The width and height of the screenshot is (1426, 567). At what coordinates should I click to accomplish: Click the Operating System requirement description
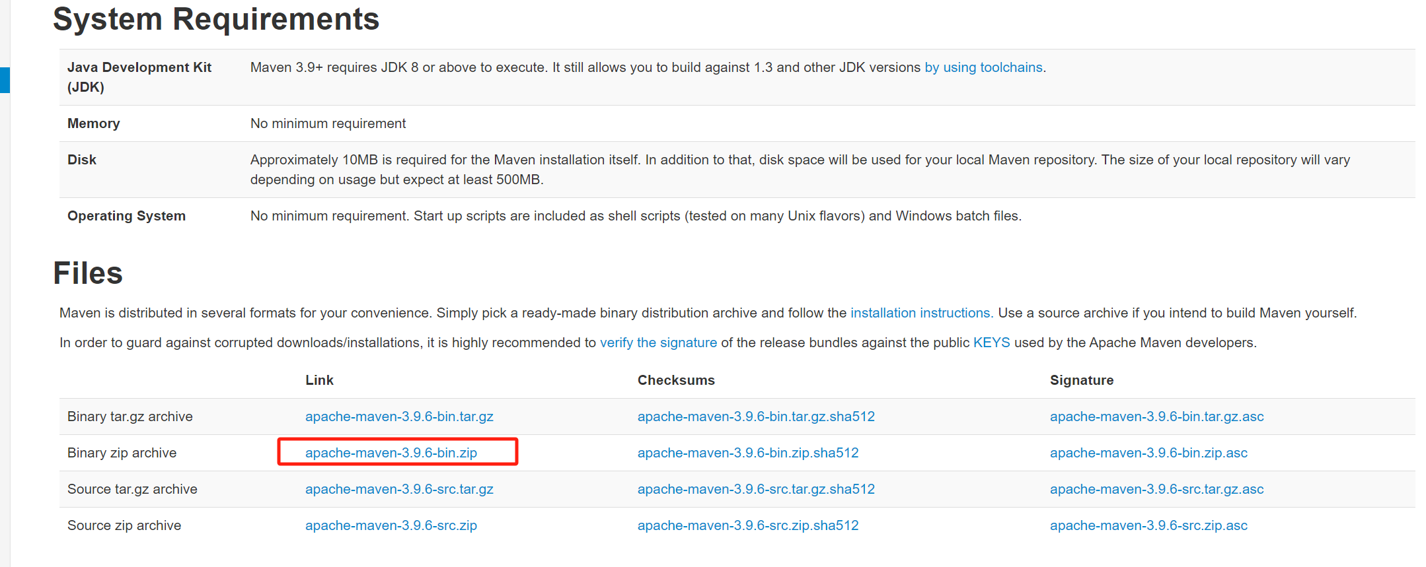(x=636, y=216)
